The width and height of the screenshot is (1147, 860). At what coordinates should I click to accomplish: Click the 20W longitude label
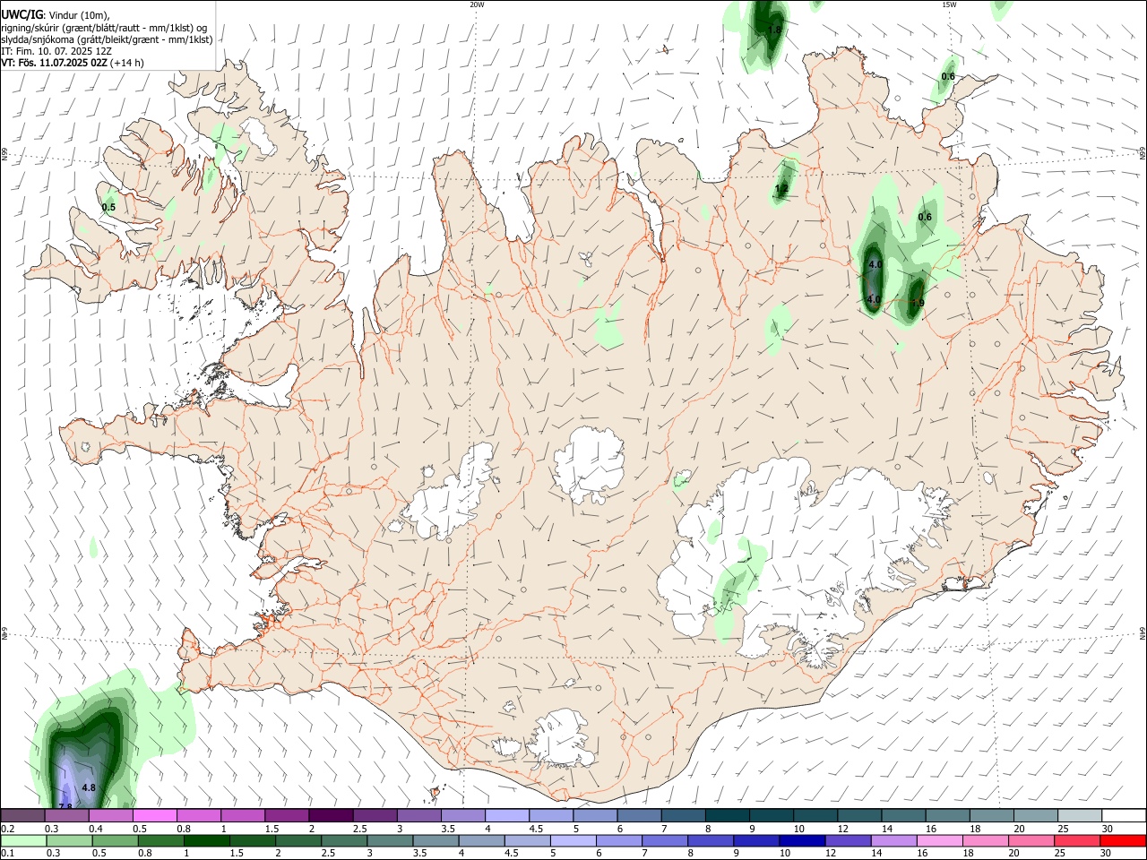478,4
